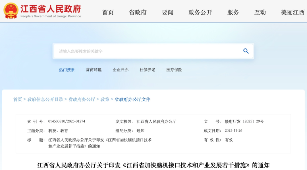Open the 营商环境 hot search link
Screen dimensions: 307x170
(94, 70)
